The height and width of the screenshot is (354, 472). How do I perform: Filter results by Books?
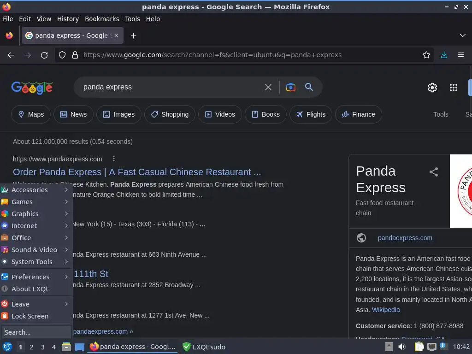[266, 114]
